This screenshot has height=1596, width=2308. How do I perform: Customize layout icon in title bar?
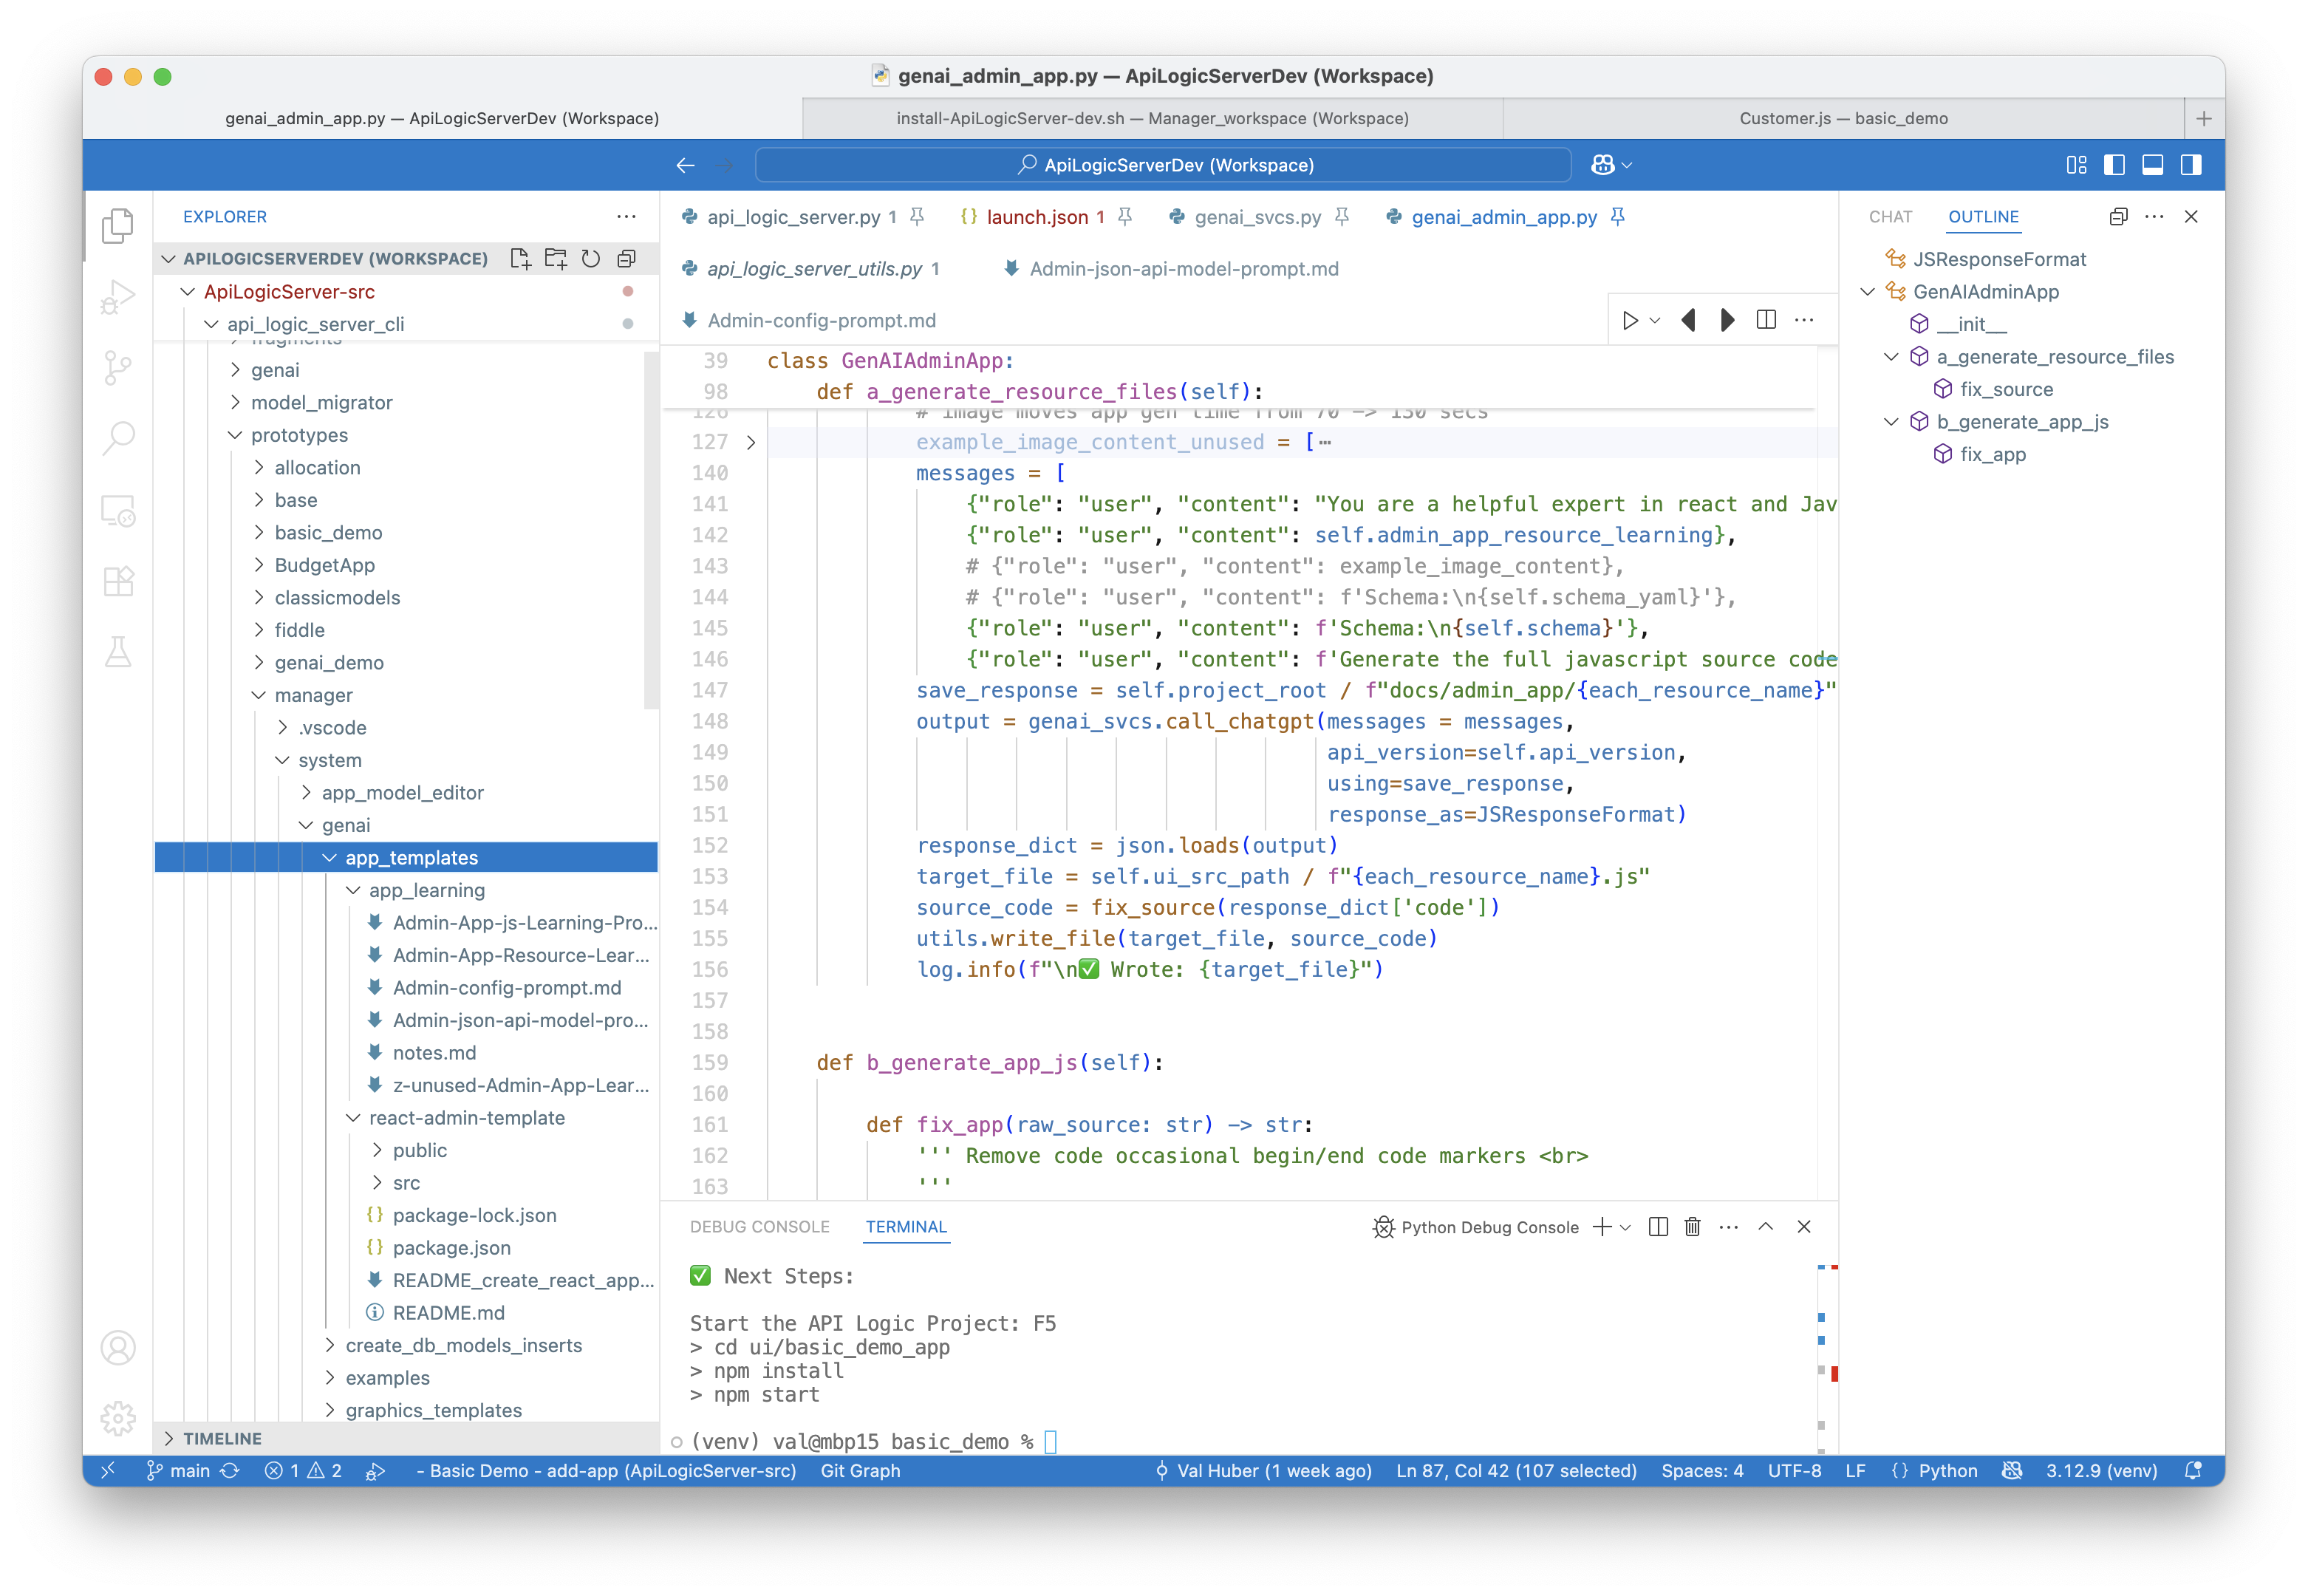coord(2076,165)
